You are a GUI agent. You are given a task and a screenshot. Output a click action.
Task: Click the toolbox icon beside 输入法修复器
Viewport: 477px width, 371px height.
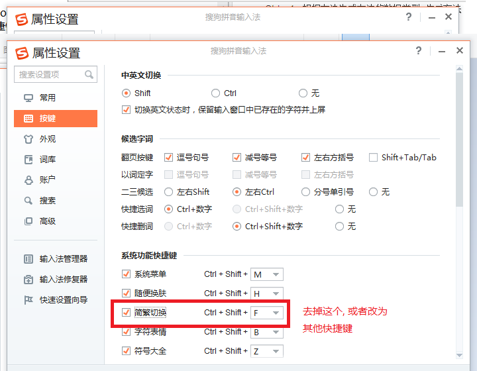tap(28, 280)
